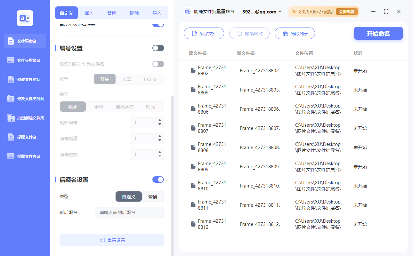The height and width of the screenshot is (256, 413).
Task: Select the 批量创建文件夹 tool
Action: click(x=25, y=118)
